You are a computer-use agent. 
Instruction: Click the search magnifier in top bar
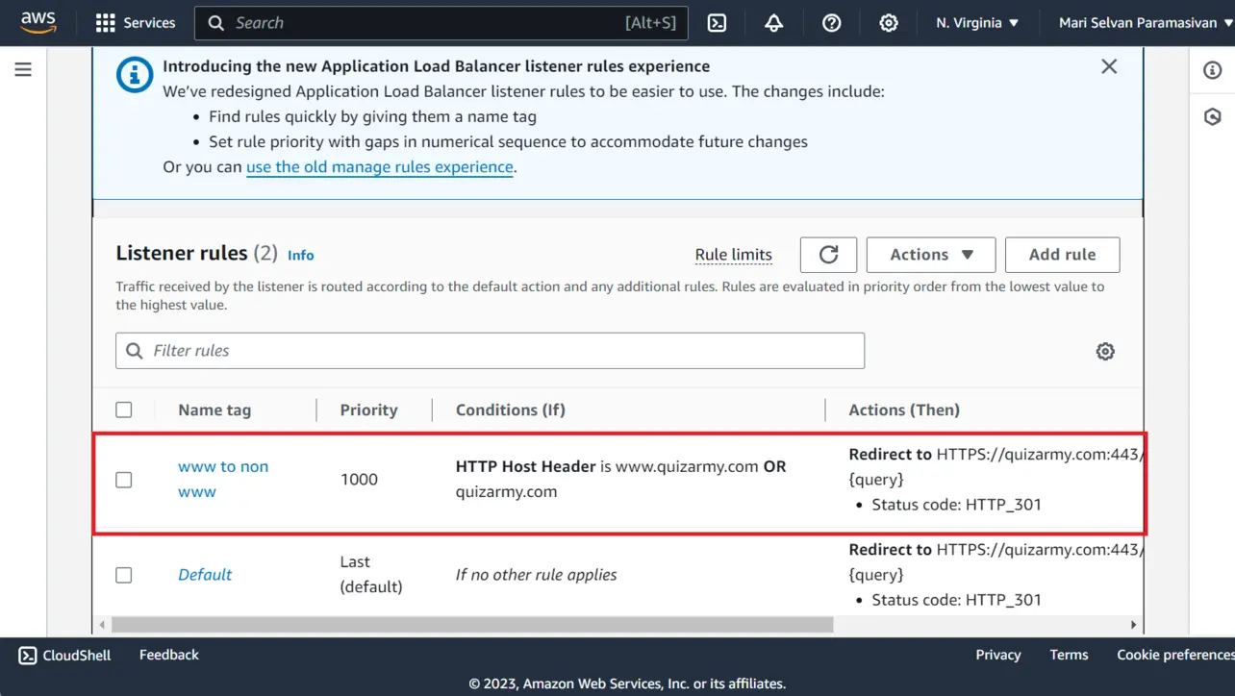(x=216, y=22)
